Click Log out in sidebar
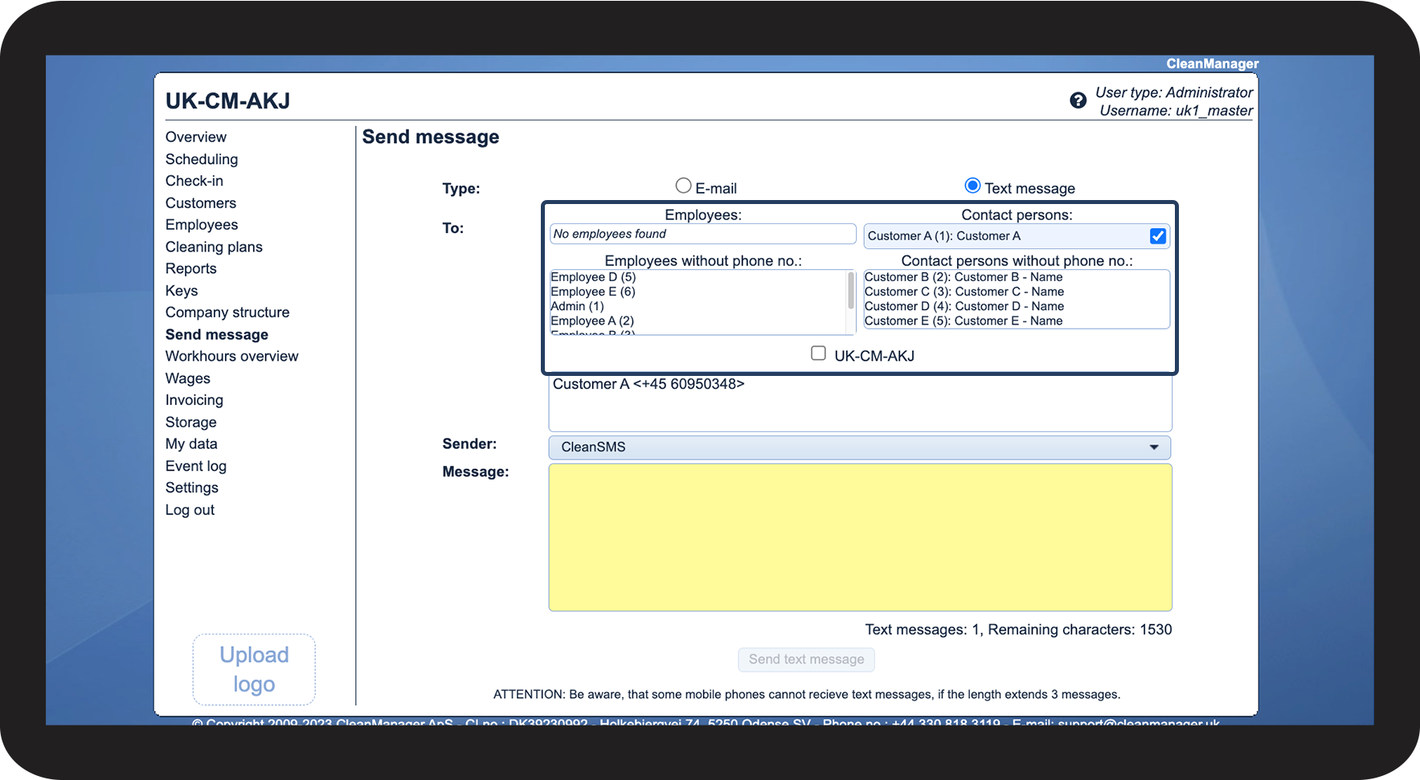Image resolution: width=1420 pixels, height=780 pixels. (x=190, y=510)
